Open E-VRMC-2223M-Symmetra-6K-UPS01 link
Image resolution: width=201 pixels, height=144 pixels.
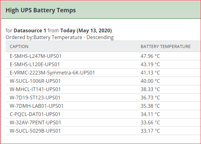click(52, 73)
